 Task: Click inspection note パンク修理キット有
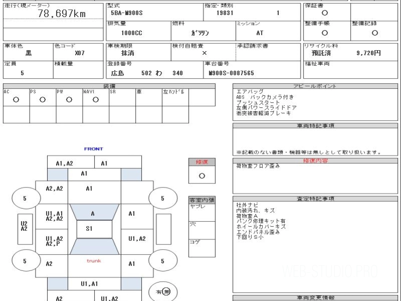[x=261, y=221]
